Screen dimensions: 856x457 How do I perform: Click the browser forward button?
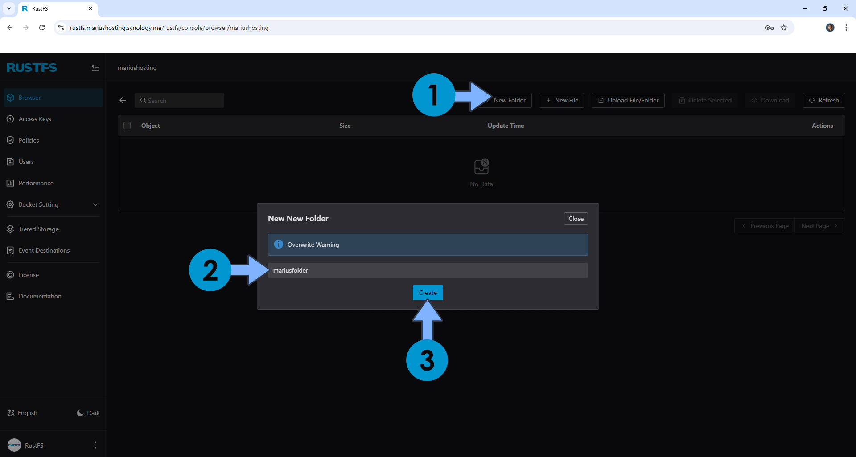26,28
